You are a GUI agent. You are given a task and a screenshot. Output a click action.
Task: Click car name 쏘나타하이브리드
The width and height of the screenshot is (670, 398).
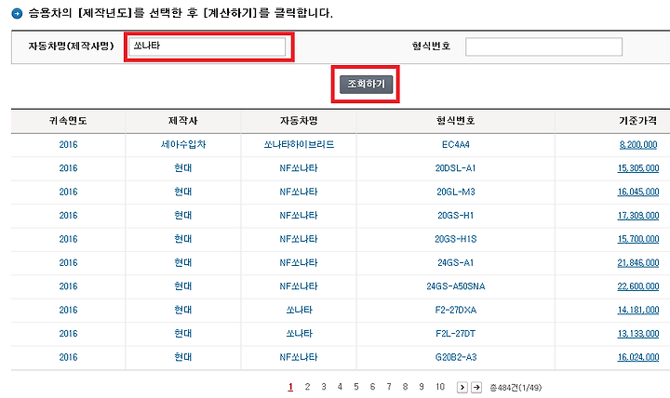tap(299, 145)
